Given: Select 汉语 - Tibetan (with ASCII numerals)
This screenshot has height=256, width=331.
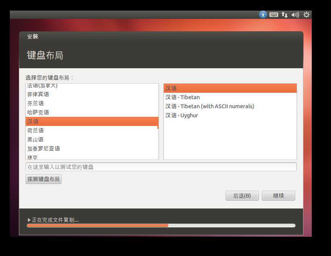Looking at the screenshot, I should coord(210,106).
